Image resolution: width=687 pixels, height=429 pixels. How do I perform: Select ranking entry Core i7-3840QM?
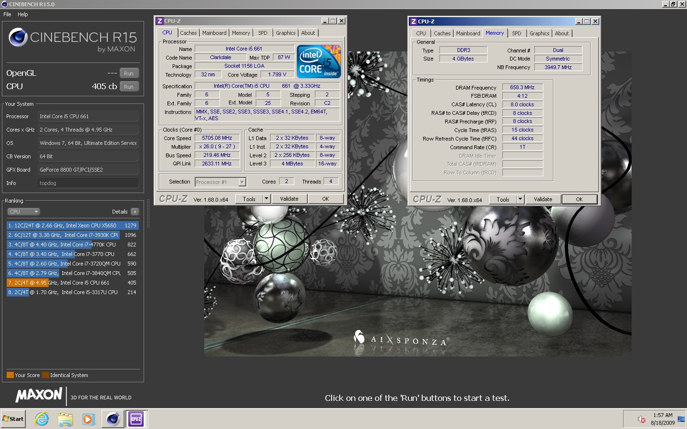click(x=73, y=273)
